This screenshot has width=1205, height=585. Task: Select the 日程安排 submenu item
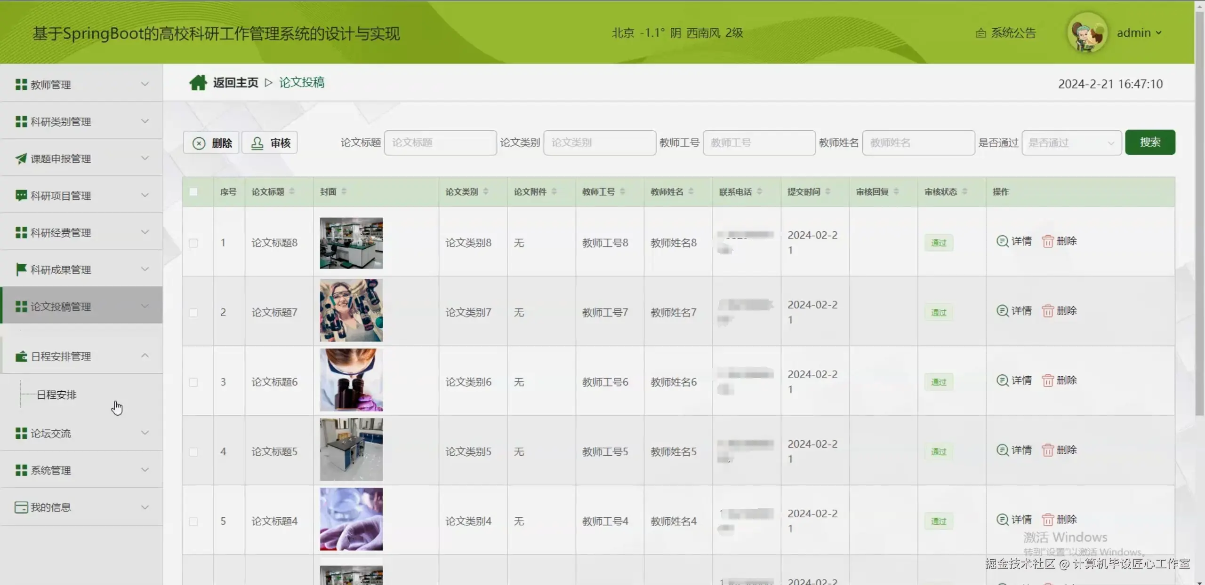(x=57, y=395)
